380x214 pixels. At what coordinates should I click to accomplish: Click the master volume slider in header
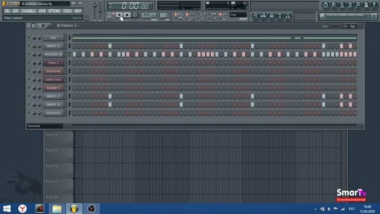point(95,11)
